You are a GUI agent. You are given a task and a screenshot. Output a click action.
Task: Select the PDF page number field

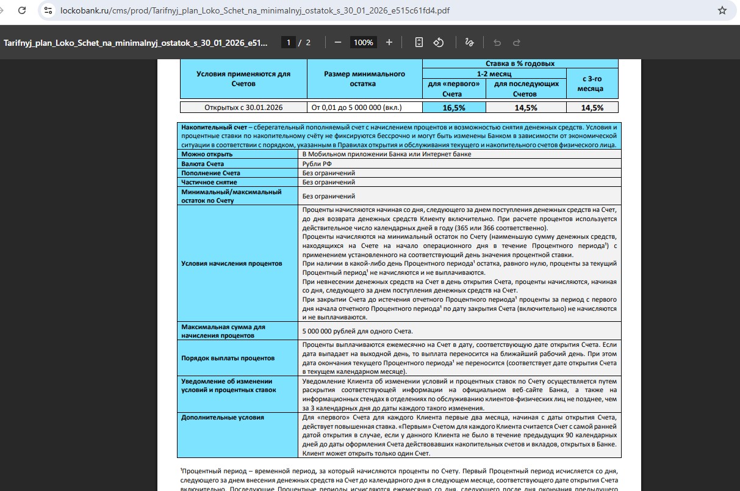pyautogui.click(x=289, y=42)
